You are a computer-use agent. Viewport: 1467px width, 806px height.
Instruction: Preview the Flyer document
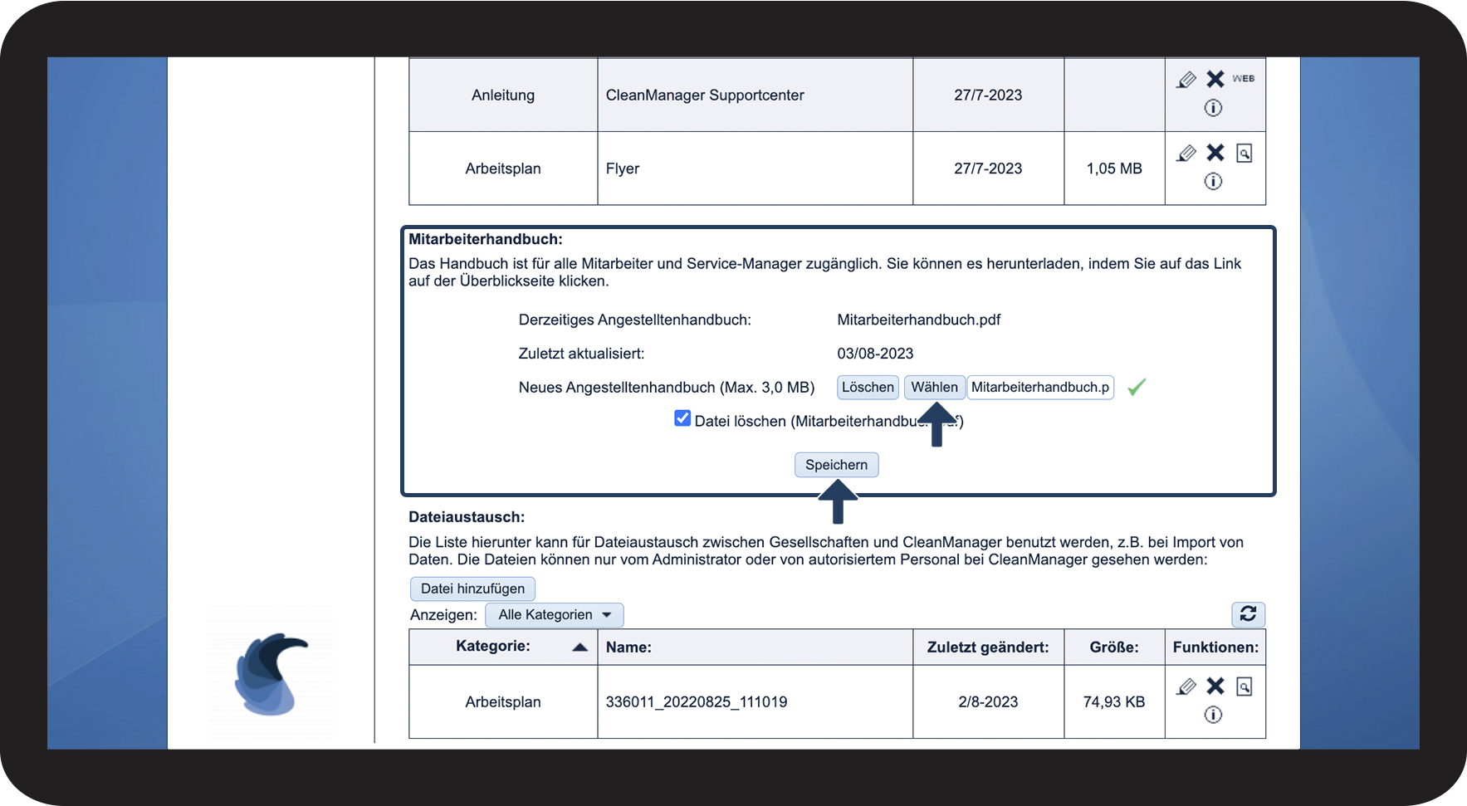click(1244, 153)
